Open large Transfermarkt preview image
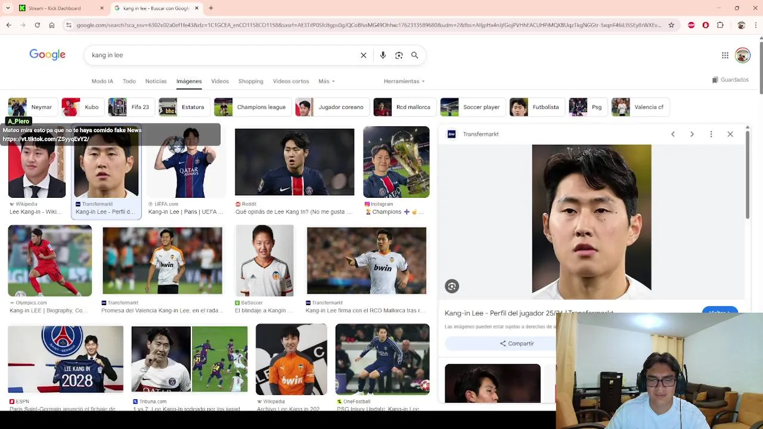Image resolution: width=763 pixels, height=429 pixels. pos(591,222)
